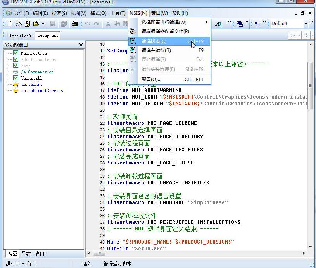
Task: Switch to the 视图 bottom tab
Action: click(x=12, y=254)
